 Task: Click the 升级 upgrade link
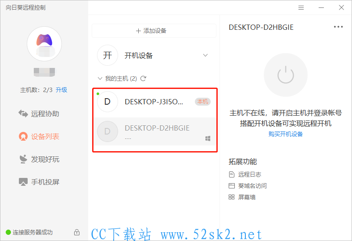[61, 90]
